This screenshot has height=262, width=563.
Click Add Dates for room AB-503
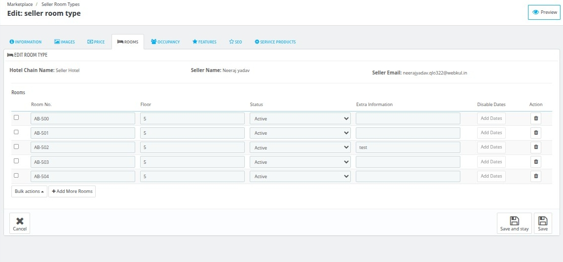[x=491, y=161]
